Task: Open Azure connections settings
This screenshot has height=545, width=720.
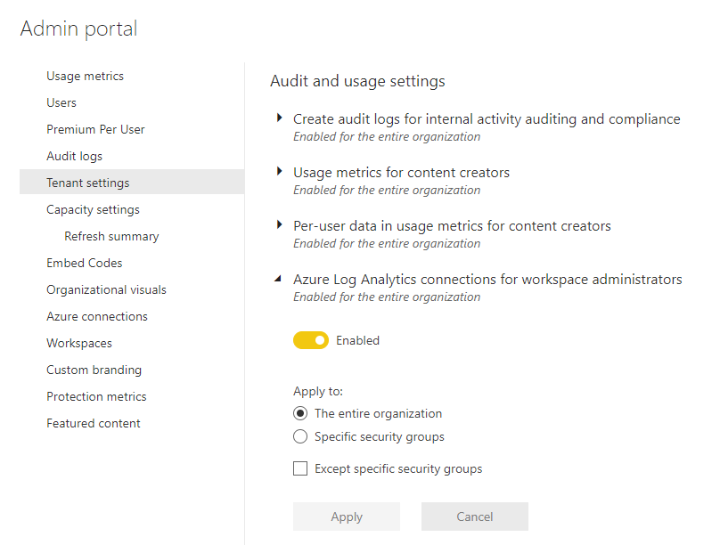Action: coord(96,316)
